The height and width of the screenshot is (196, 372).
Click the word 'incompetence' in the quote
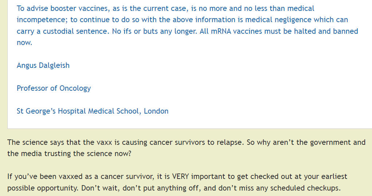42,20
